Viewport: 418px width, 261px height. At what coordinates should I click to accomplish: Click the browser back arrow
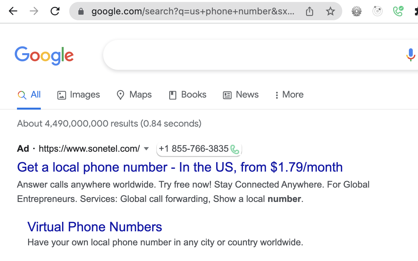pos(13,11)
